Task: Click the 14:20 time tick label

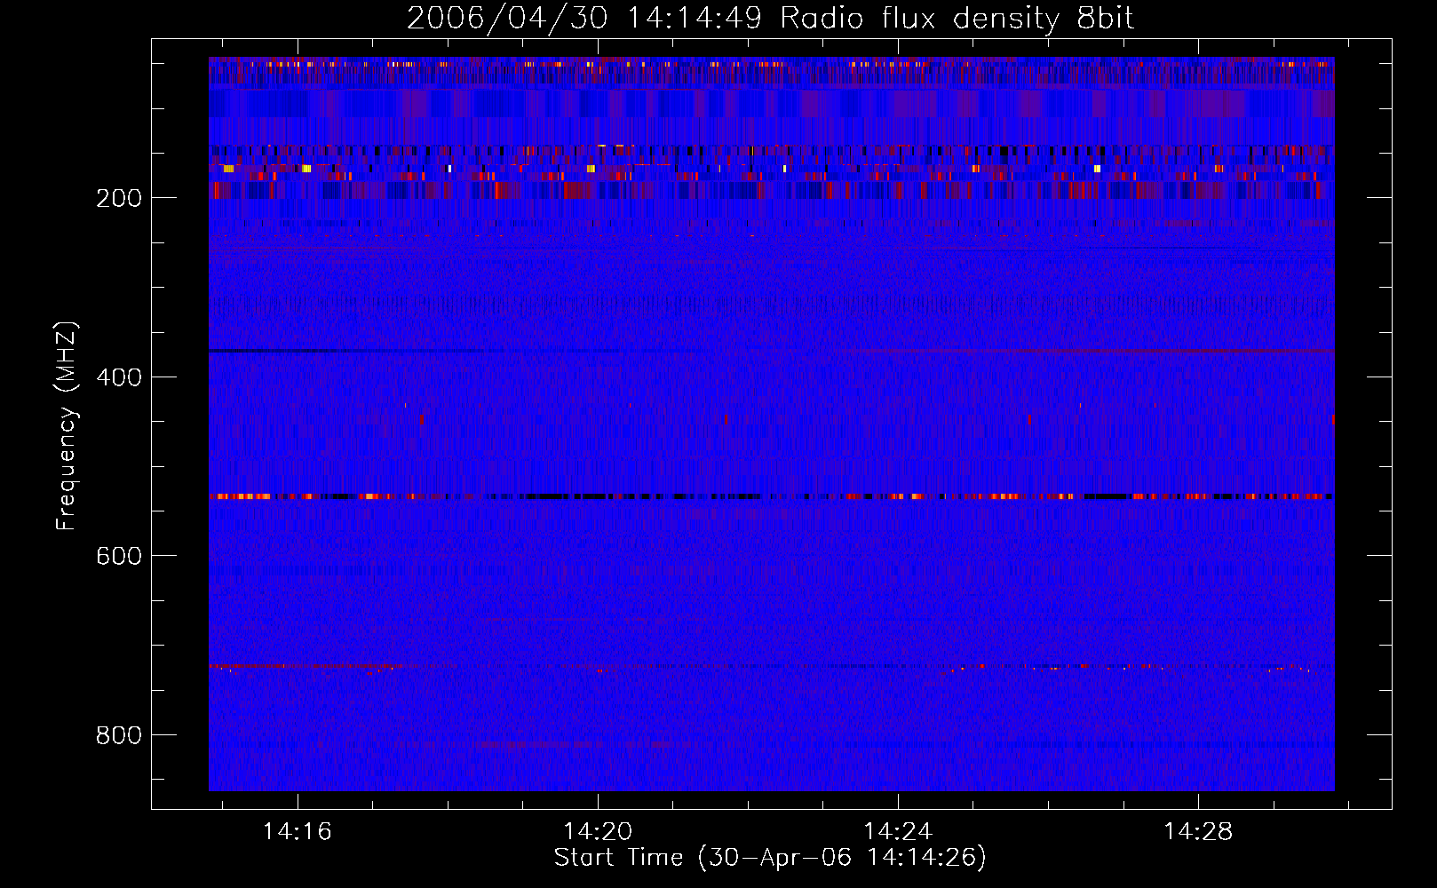Action: tap(598, 831)
